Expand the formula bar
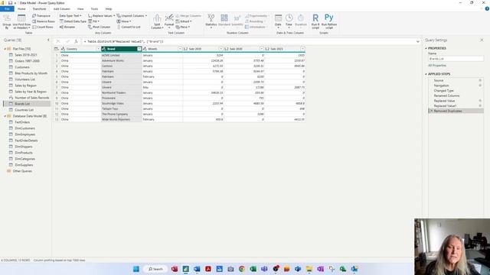This screenshot has height=275, width=490. point(417,41)
